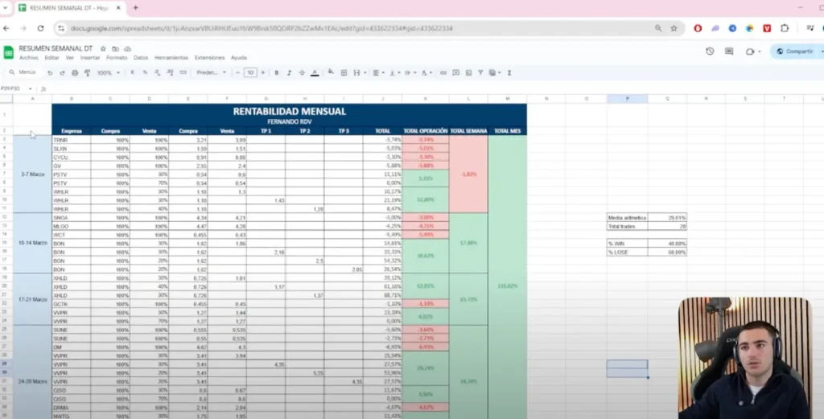
Task: Star the RESUMEN SEMANAL DT document
Action: [103, 48]
